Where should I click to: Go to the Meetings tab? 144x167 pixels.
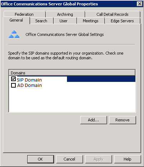[91, 21]
